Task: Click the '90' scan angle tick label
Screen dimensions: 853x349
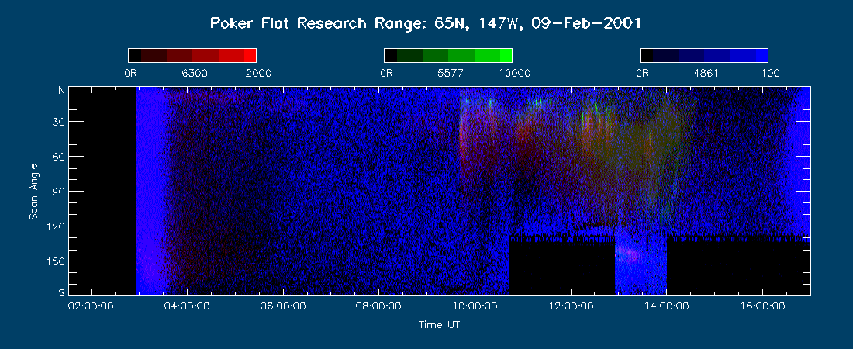Action: [59, 191]
